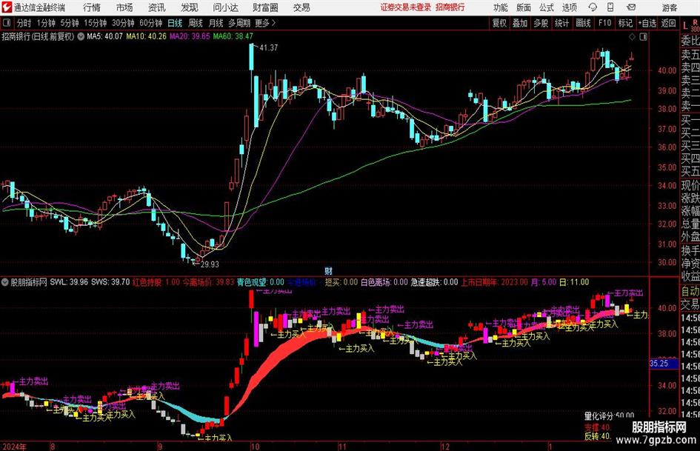
Task: Select the 多周期 multi-period tab
Action: pyautogui.click(x=239, y=23)
